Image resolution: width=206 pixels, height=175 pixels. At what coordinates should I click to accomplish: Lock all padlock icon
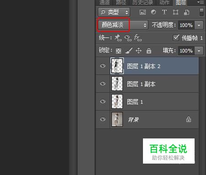point(149,51)
